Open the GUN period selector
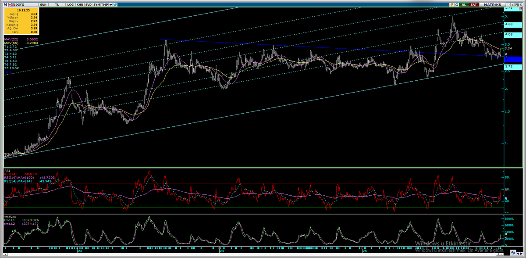Viewport: 526px width, 258px height. 43,4
